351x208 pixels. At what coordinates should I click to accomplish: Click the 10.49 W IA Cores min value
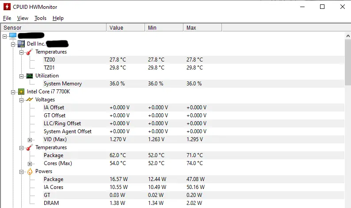coord(157,187)
